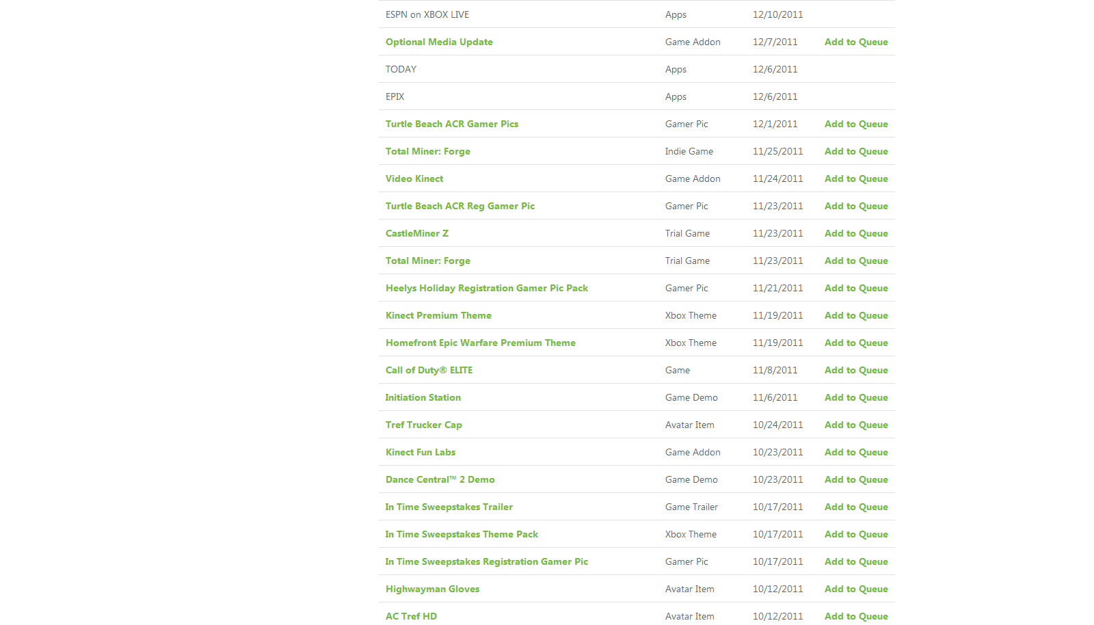Open Homefront Epic Warfare Premium Theme
This screenshot has height=625, width=1094.
pos(481,343)
